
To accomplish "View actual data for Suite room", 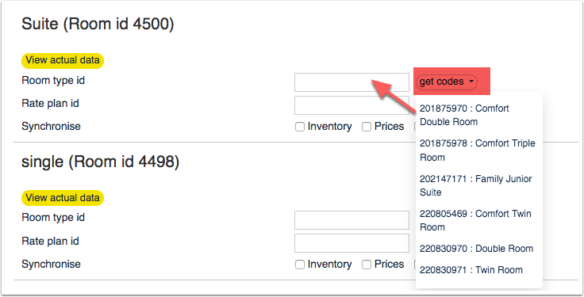I will coord(63,60).
